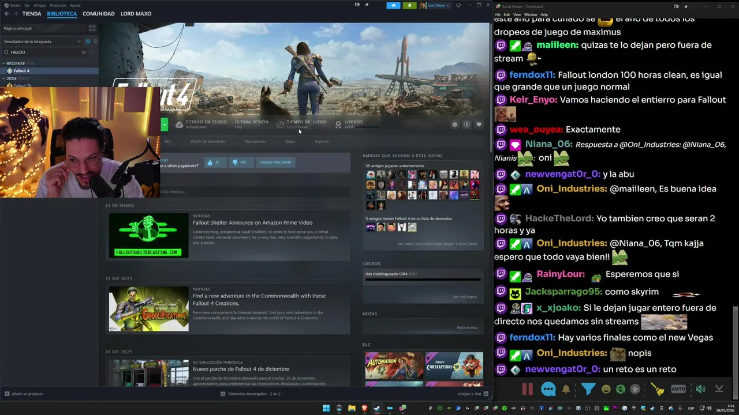Viewport: 739px width, 415px height.
Task: Switch to COMUNIDAD tab
Action: [x=98, y=13]
